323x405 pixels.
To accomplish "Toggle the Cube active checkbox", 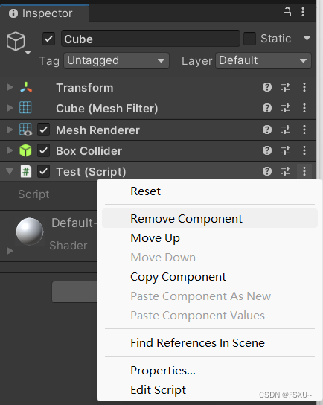I will click(x=49, y=39).
